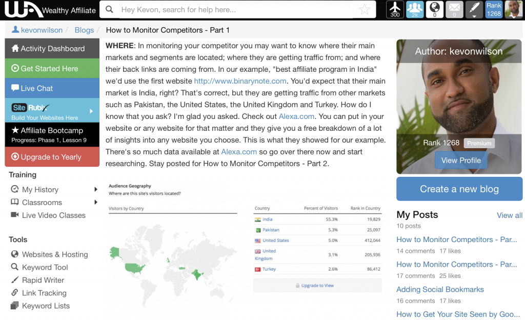Click the Live Video Classes label
The width and height of the screenshot is (525, 320).
click(x=53, y=215)
